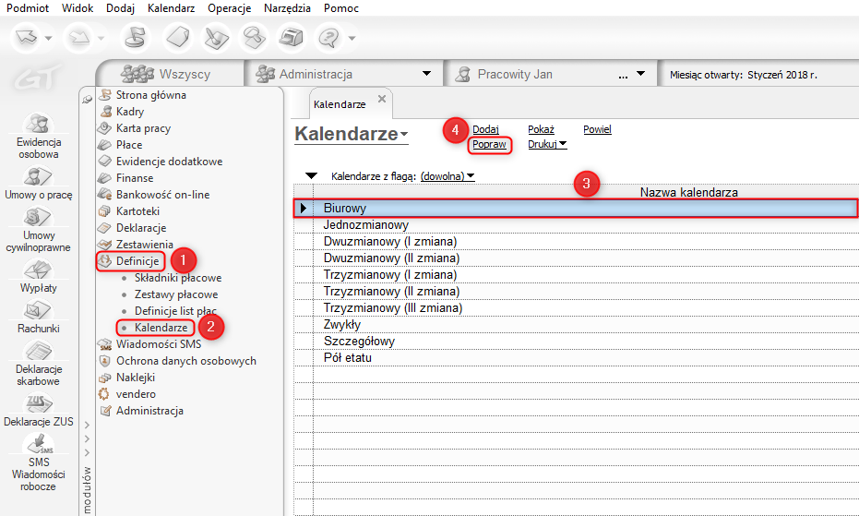This screenshot has height=516, width=859.
Task: Select Definicje list płac tree item
Action: pos(176,311)
